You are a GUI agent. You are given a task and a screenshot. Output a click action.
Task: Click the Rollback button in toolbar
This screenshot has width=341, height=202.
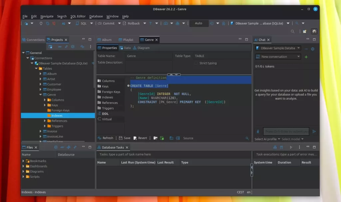click(131, 23)
